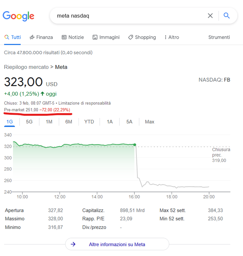Image resolution: width=243 pixels, height=256 pixels.
Task: Go to the Shopping tab
Action: click(x=142, y=37)
